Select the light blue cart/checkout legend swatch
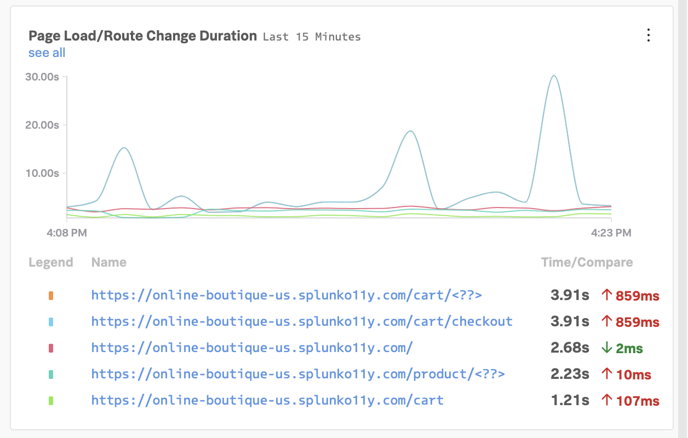Screen dimensions: 688x438 pos(51,322)
